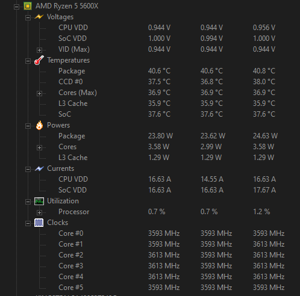Screen dimensions: 300x296
Task: Collapse the Currents section
Action: (x=28, y=169)
